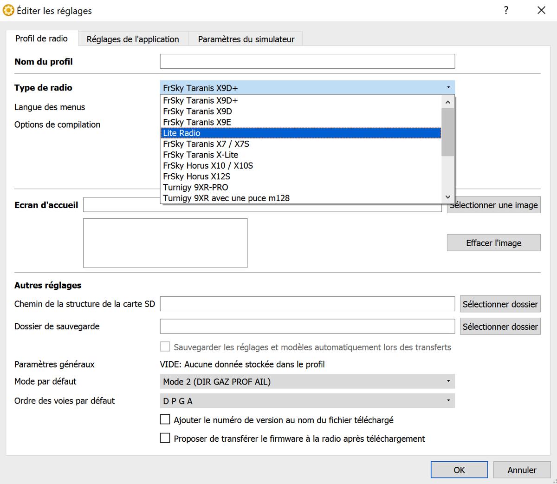557x484 pixels.
Task: Open the help question mark button
Action: click(x=506, y=10)
